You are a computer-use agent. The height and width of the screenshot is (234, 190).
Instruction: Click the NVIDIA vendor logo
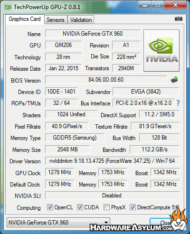coord(161,50)
